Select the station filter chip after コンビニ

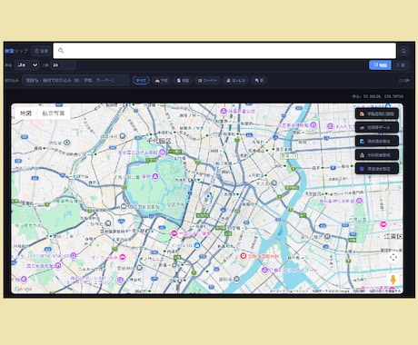point(259,81)
